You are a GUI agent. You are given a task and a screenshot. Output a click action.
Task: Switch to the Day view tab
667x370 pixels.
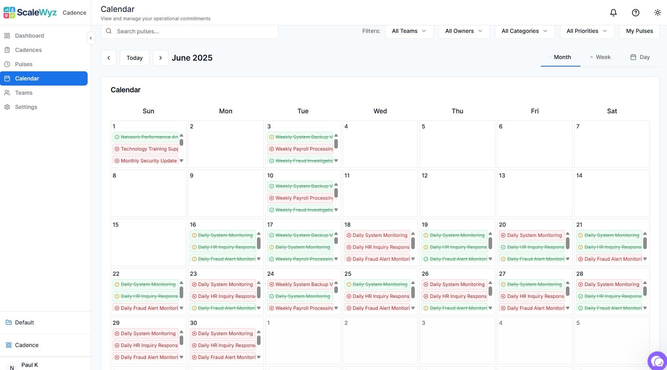pos(639,57)
